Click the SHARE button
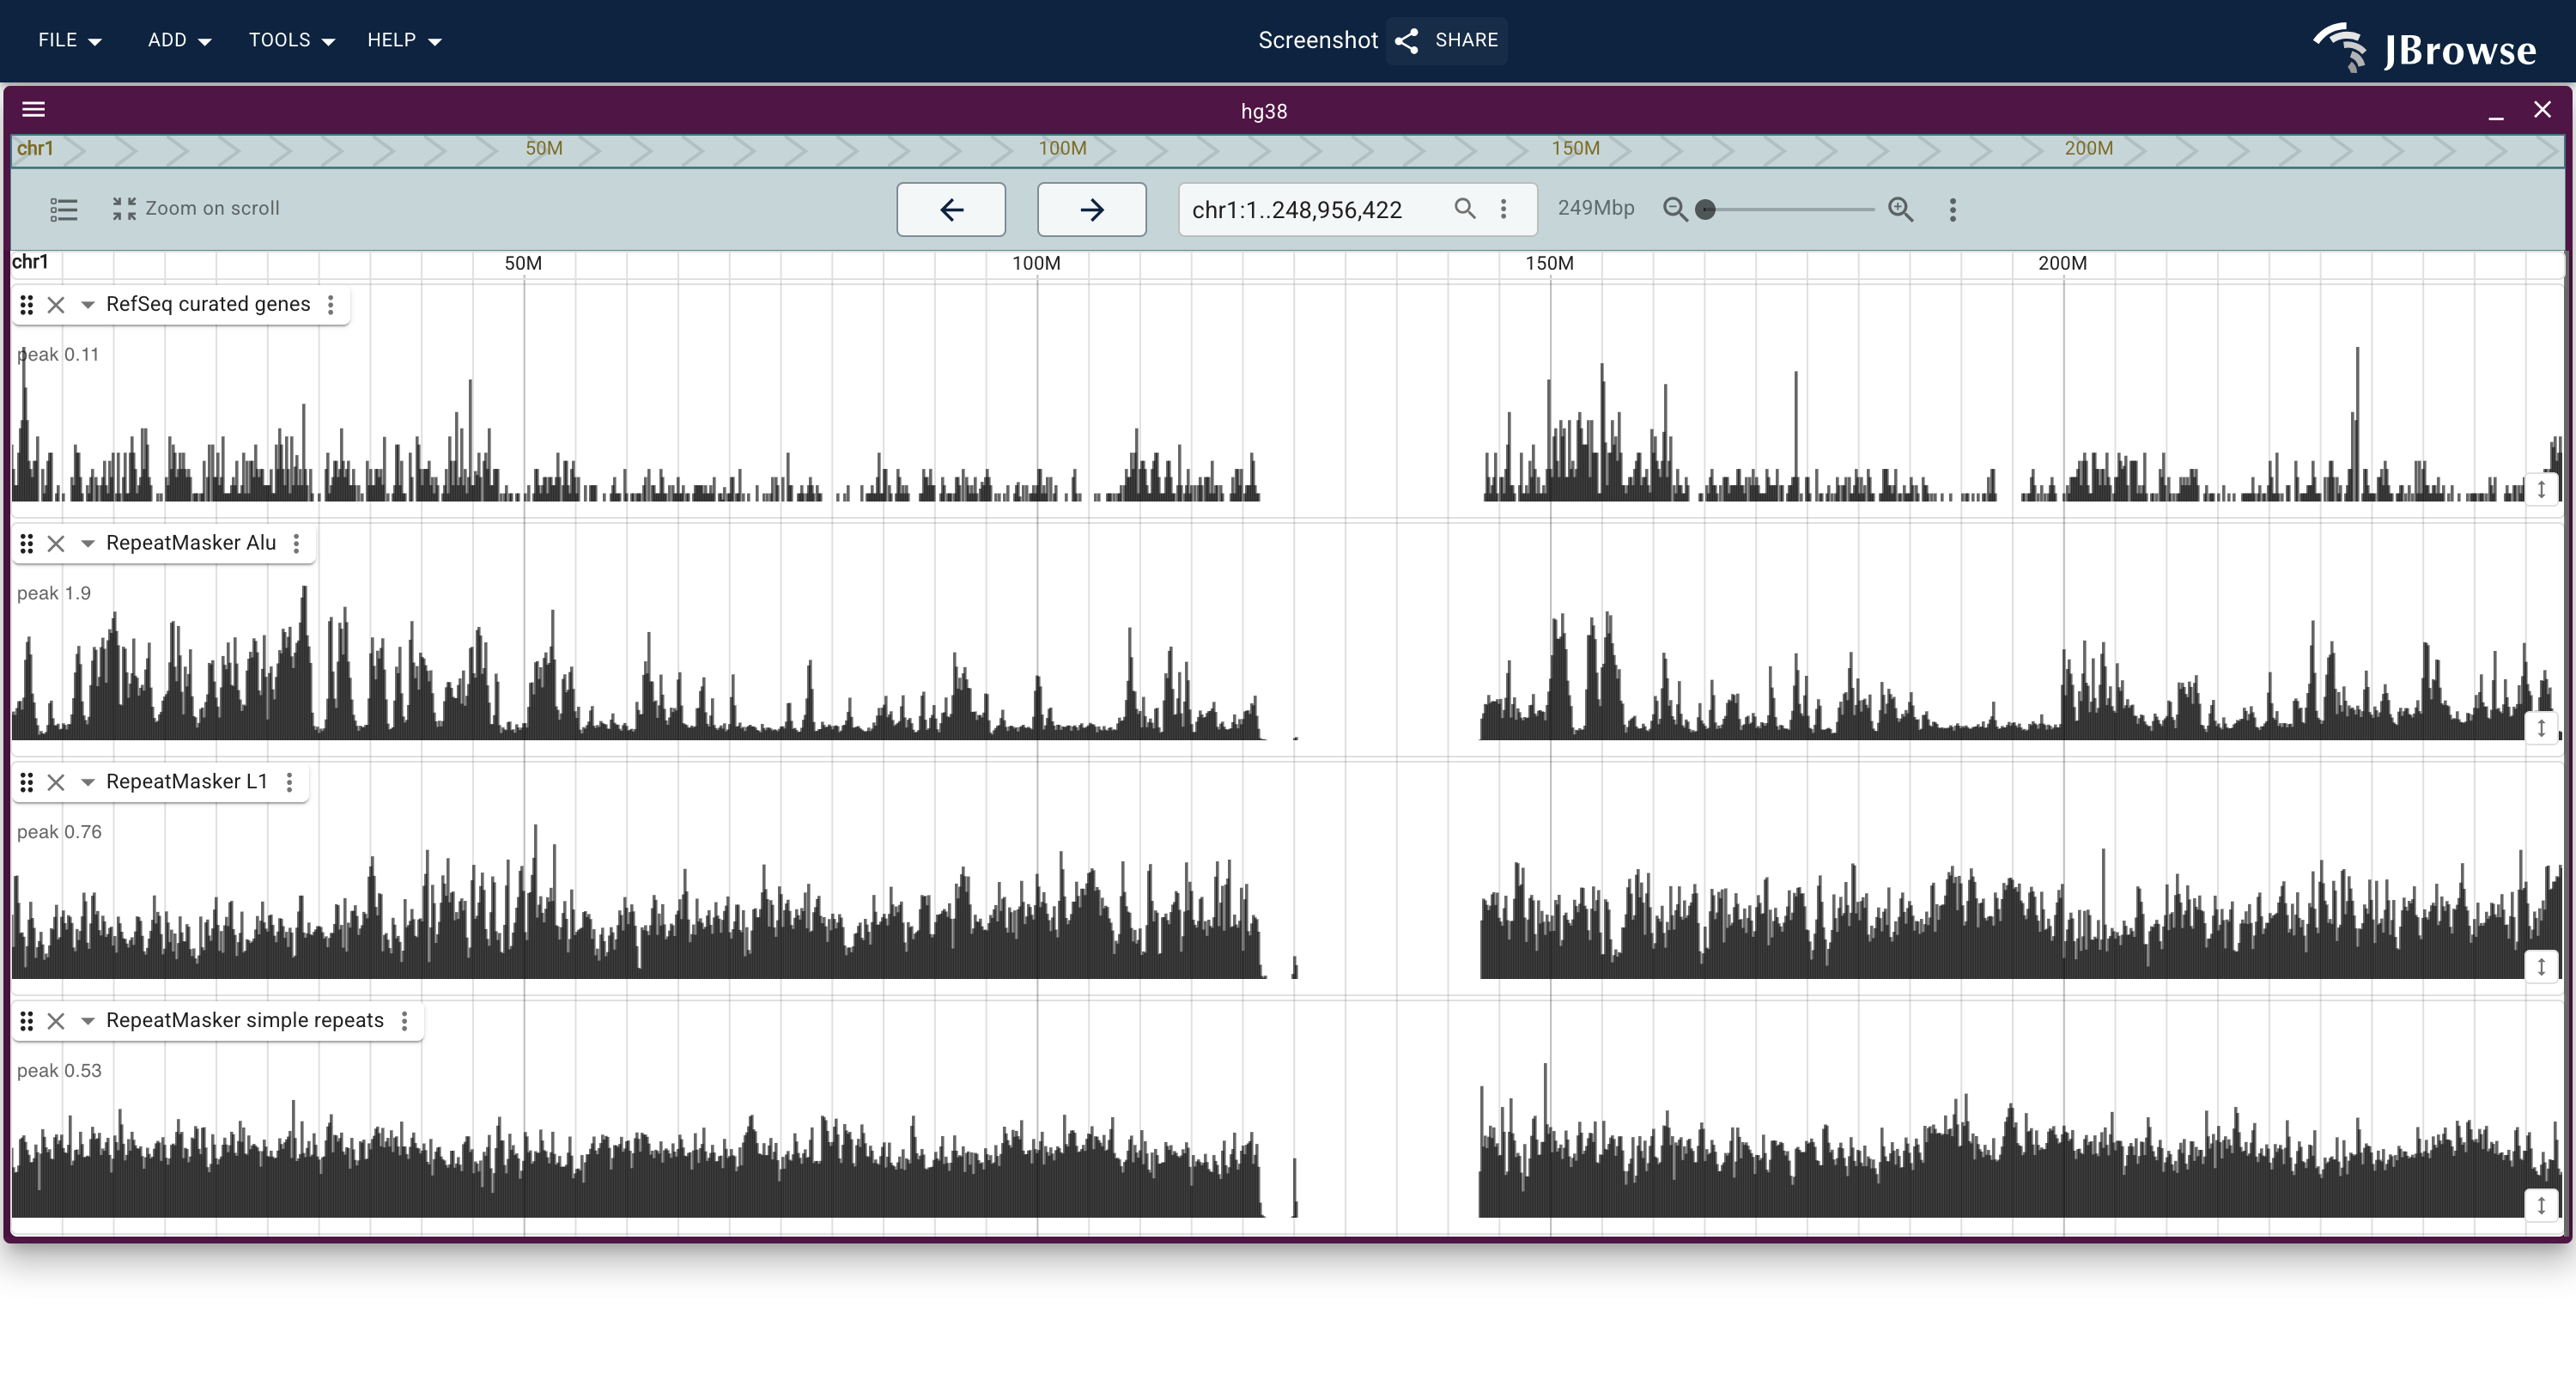 (x=1446, y=40)
